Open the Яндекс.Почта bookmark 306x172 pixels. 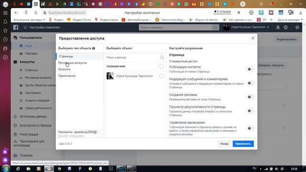tap(79, 20)
